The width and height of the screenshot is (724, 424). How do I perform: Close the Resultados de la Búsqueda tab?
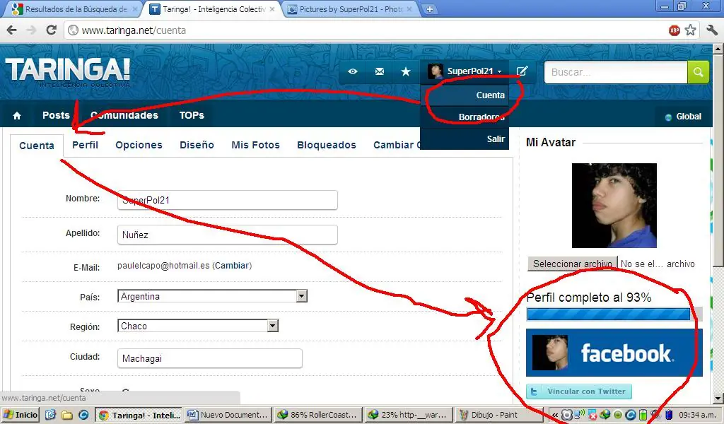click(x=135, y=8)
